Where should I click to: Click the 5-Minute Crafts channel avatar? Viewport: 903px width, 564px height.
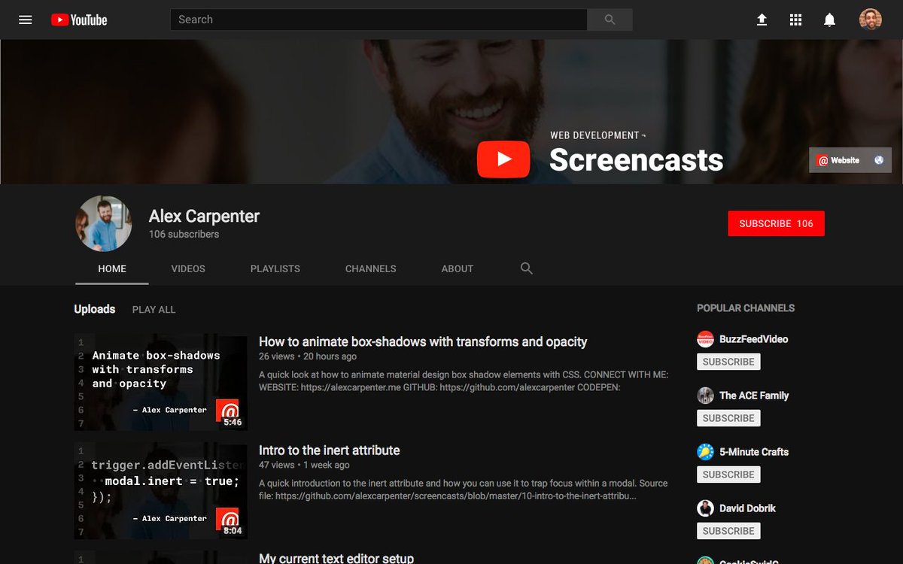point(705,452)
